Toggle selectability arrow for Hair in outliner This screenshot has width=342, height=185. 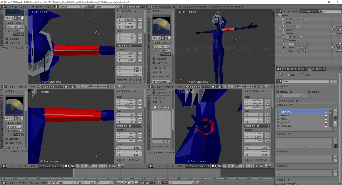(337, 51)
